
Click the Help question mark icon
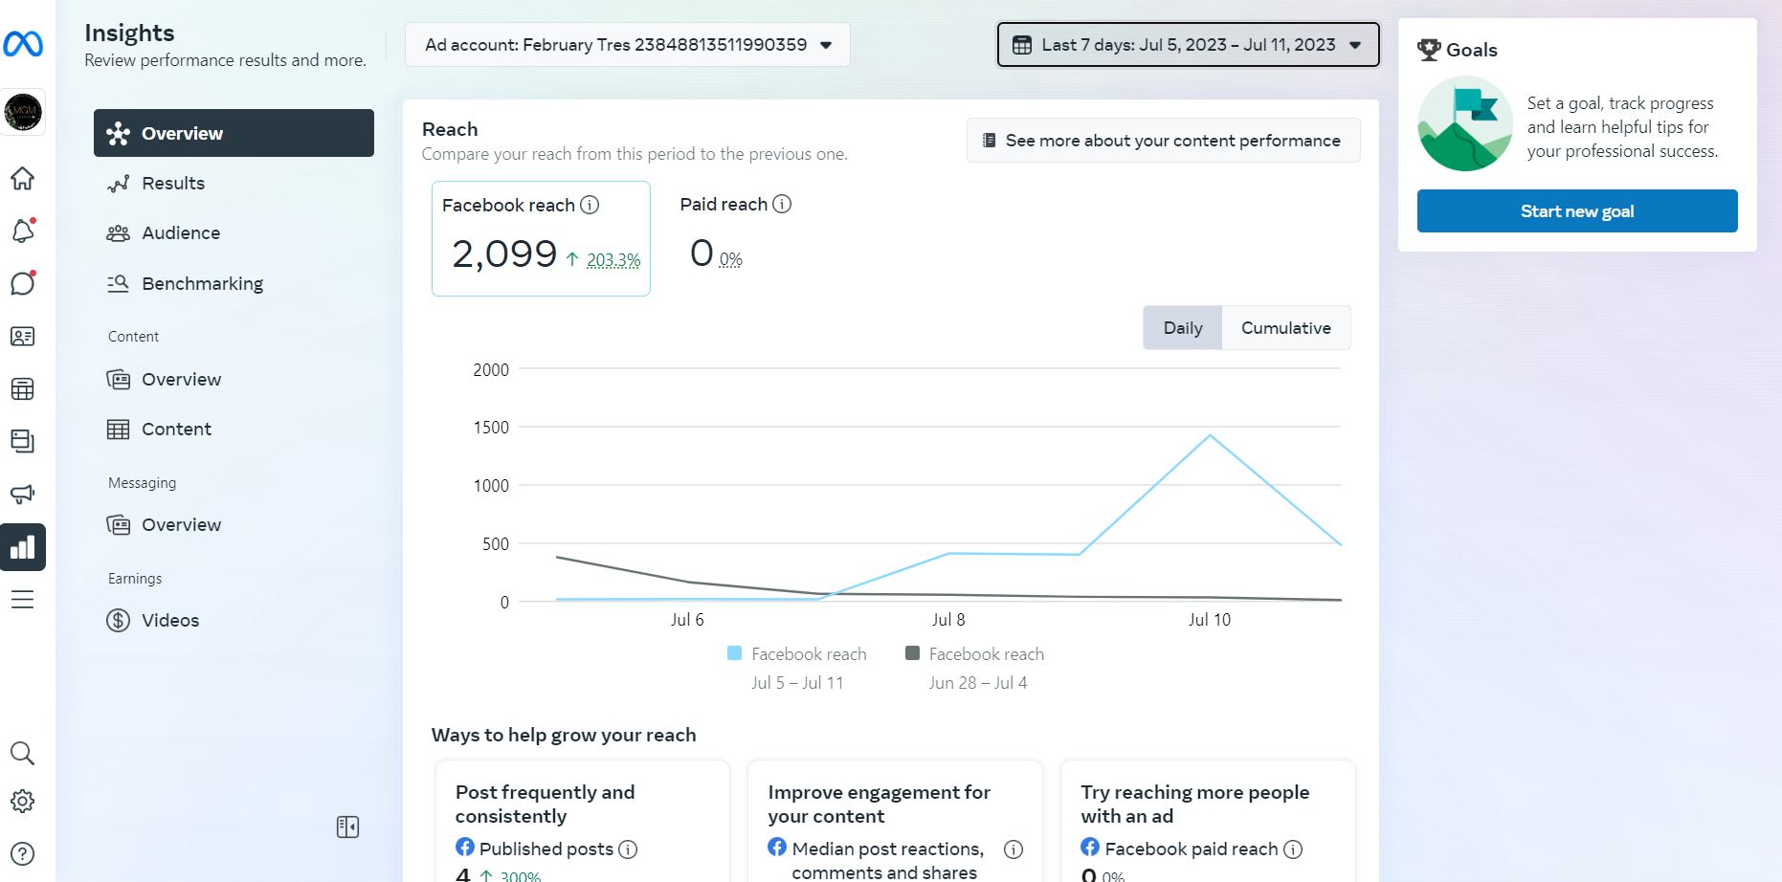point(23,853)
